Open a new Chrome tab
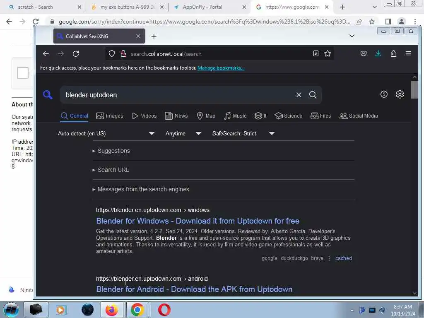This screenshot has width=424, height=318. pos(342,7)
